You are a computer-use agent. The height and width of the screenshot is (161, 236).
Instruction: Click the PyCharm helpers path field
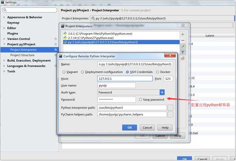[x=132, y=115]
